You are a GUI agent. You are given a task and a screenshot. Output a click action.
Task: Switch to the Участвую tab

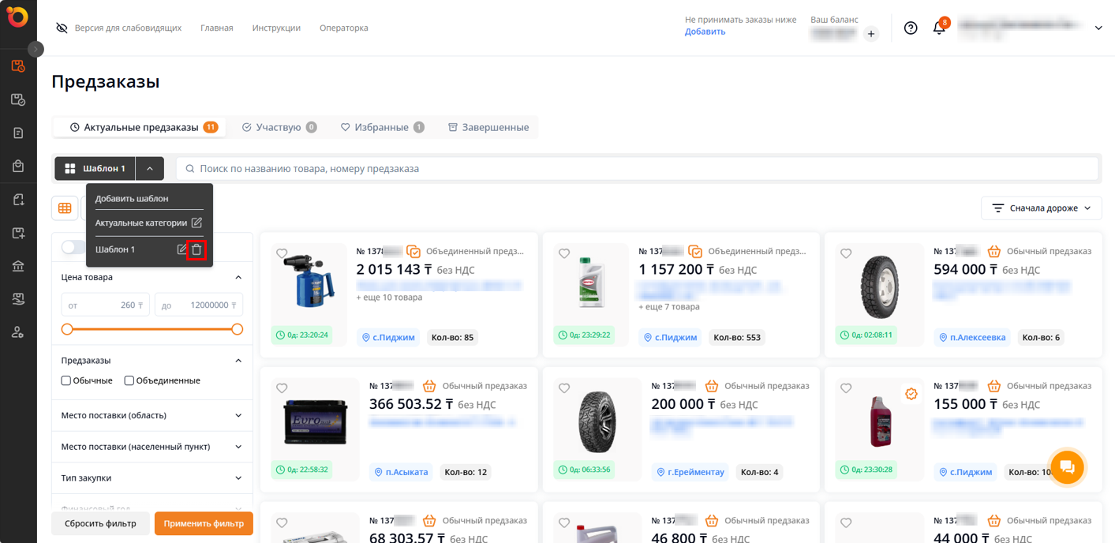point(279,127)
